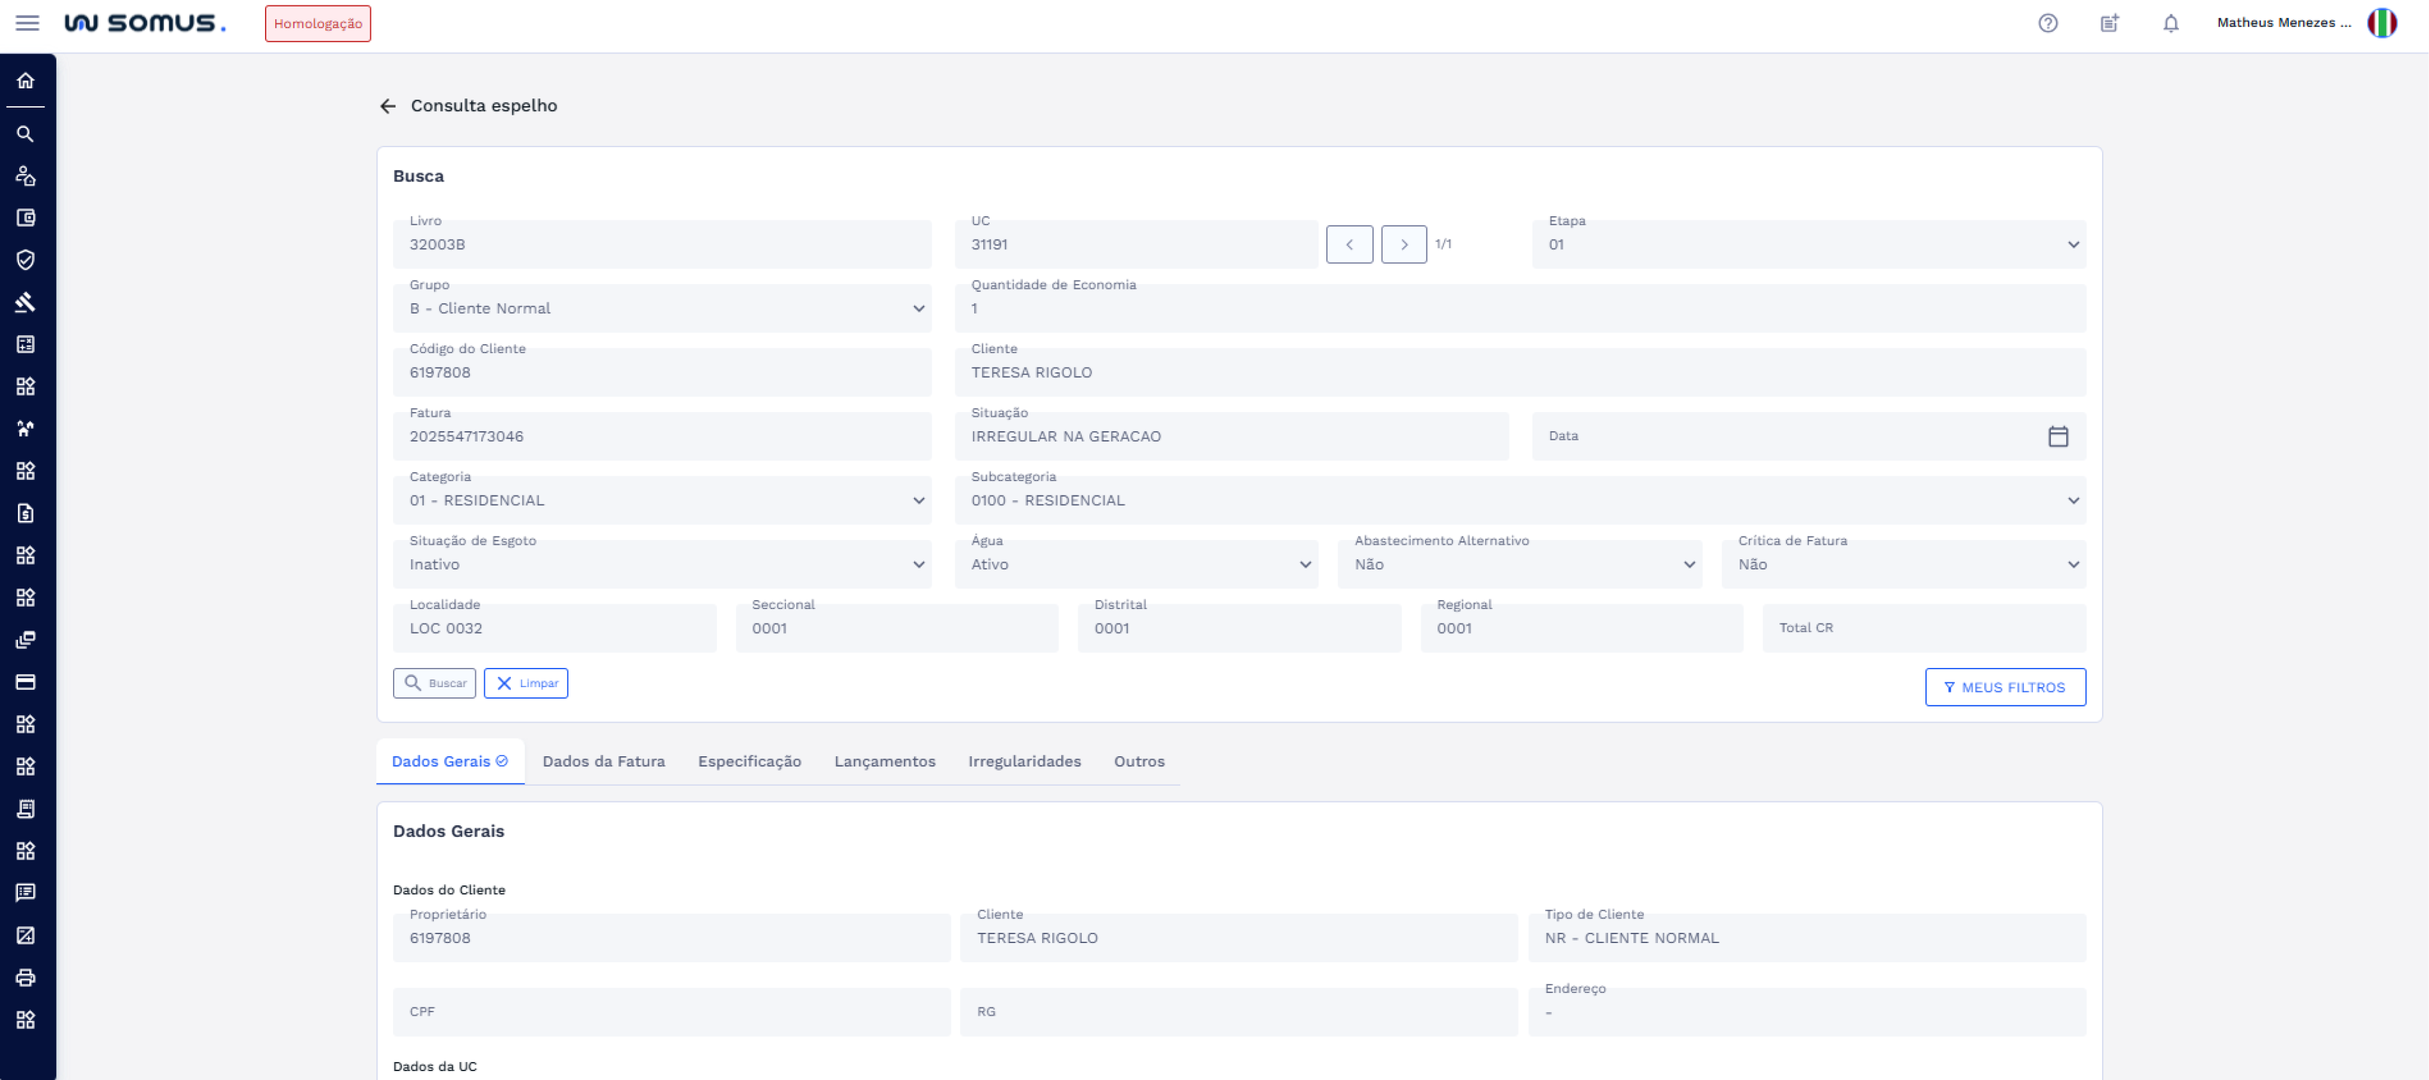Open the gavel sidebar icon

pyautogui.click(x=25, y=303)
